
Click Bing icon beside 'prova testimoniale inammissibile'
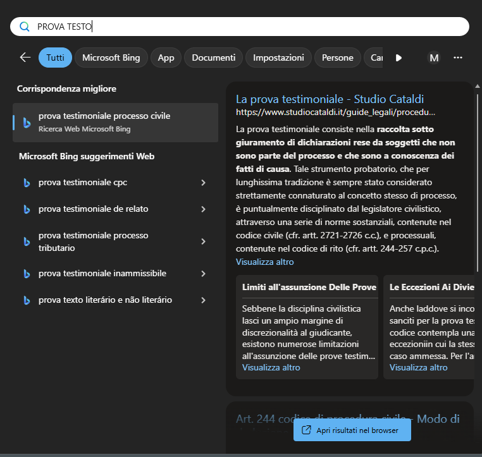27,273
